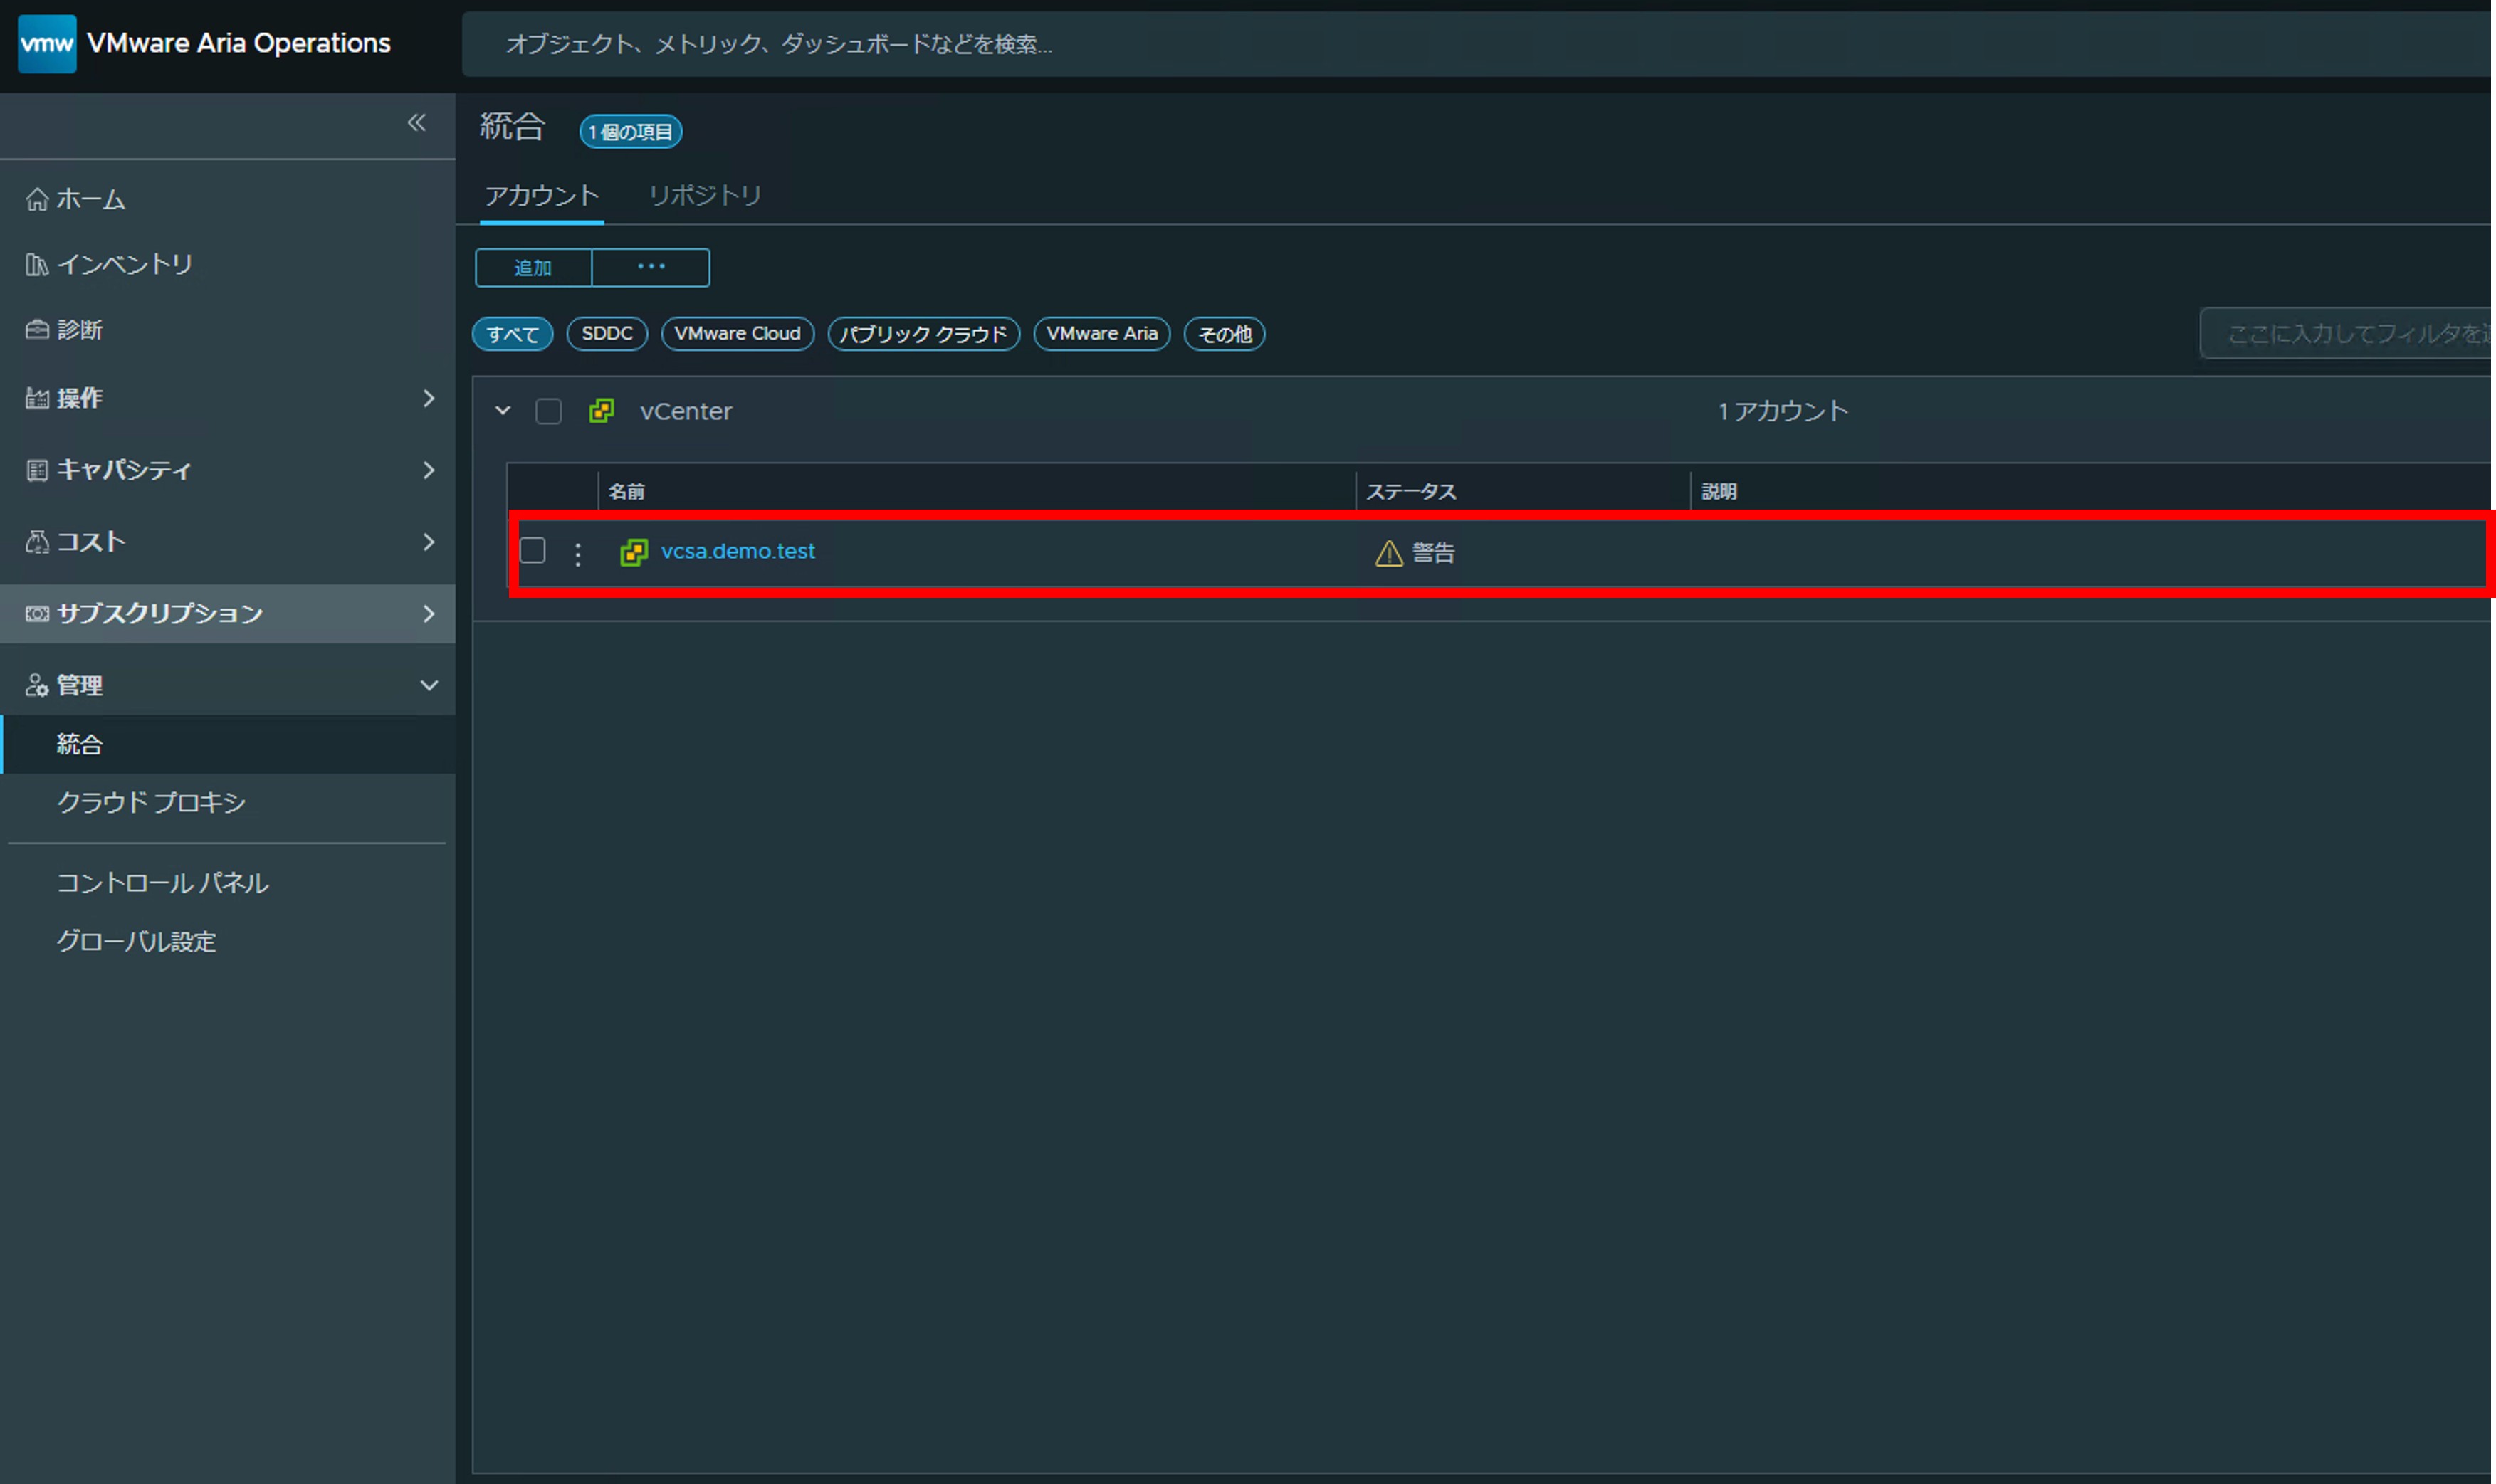Tick the vCenter group checkbox
Image resolution: width=2496 pixels, height=1484 pixels.
point(549,411)
